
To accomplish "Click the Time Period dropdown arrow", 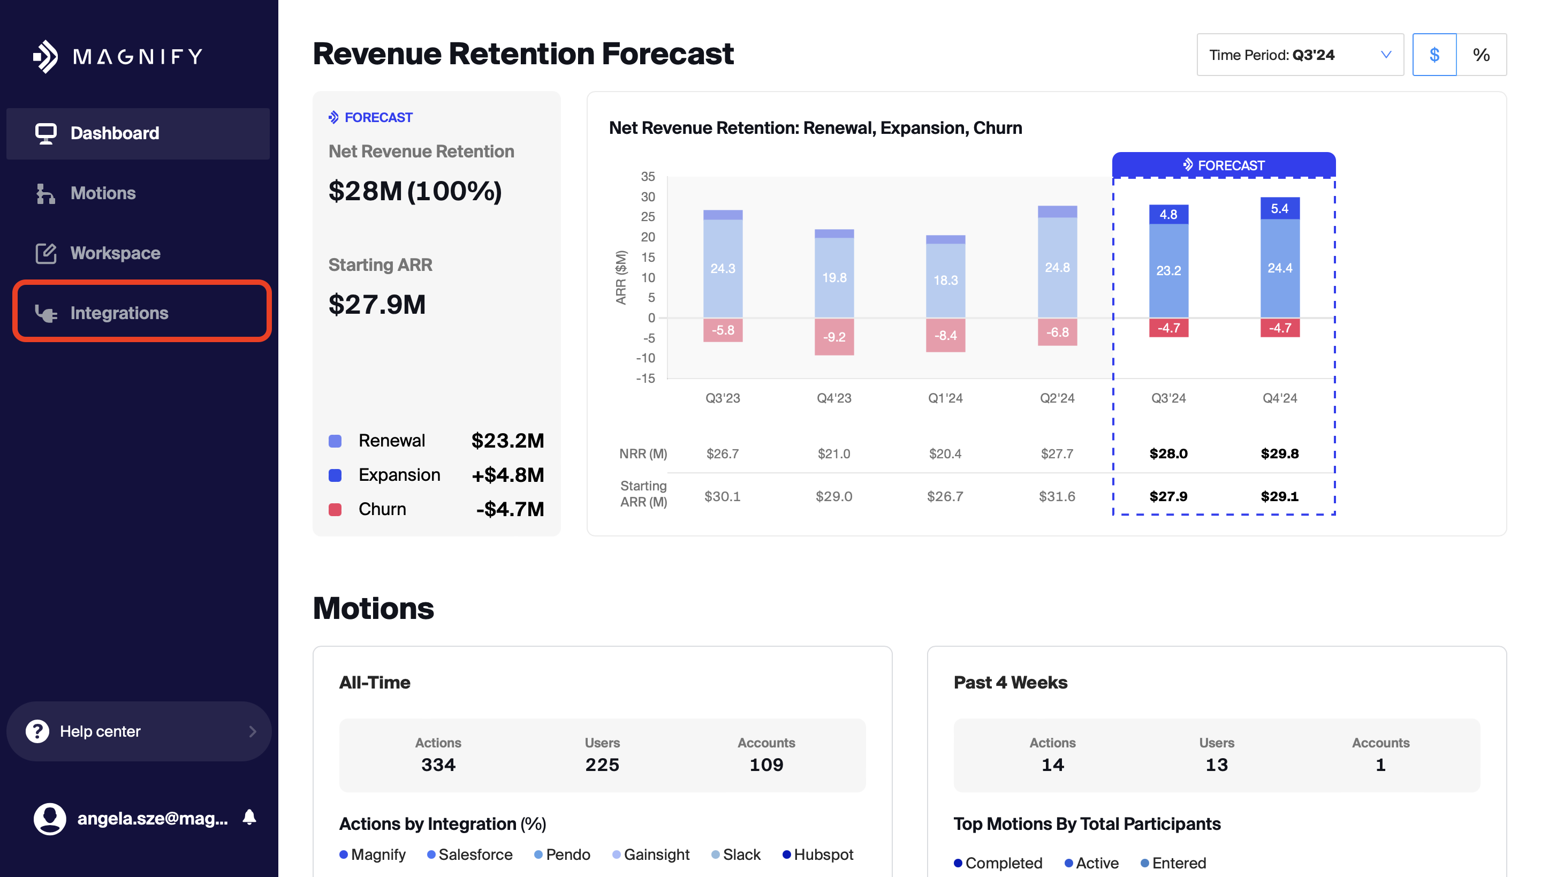I will (1386, 55).
